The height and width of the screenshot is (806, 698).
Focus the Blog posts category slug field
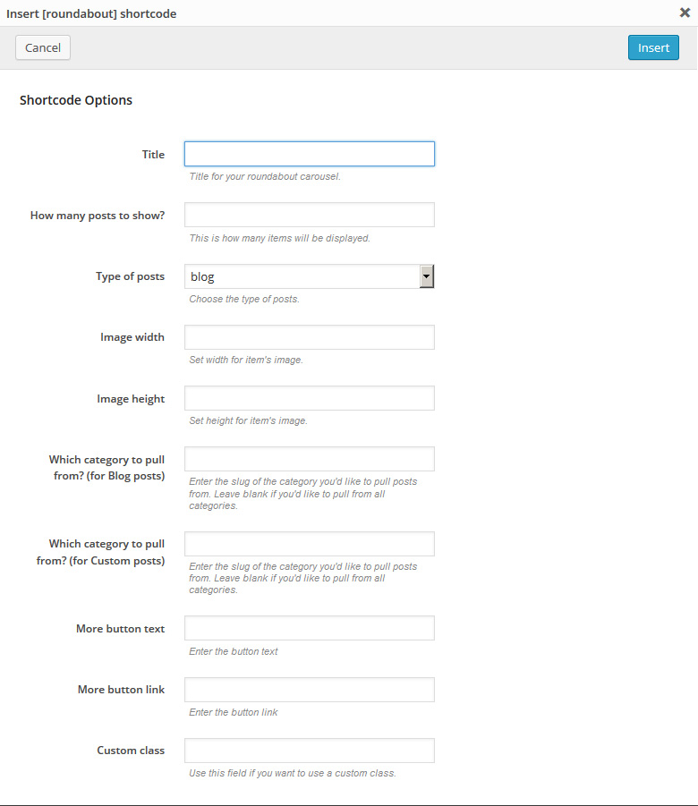click(309, 459)
